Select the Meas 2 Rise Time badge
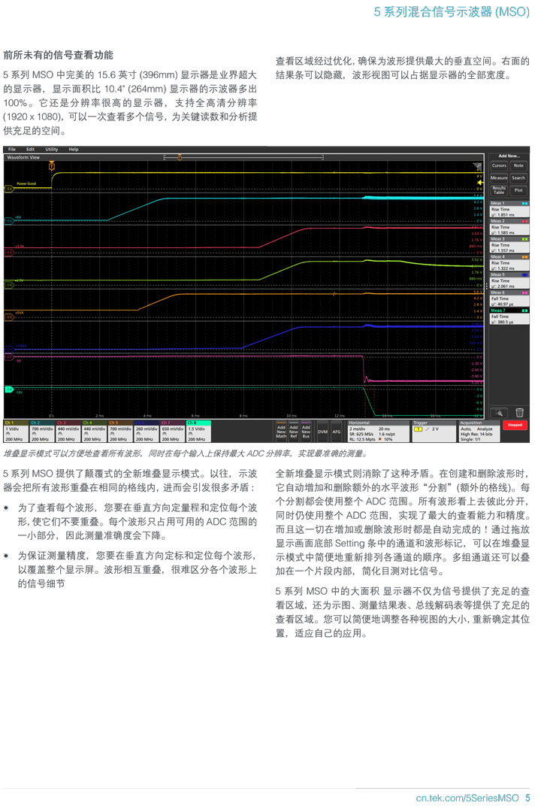541x806 pixels. 509,227
